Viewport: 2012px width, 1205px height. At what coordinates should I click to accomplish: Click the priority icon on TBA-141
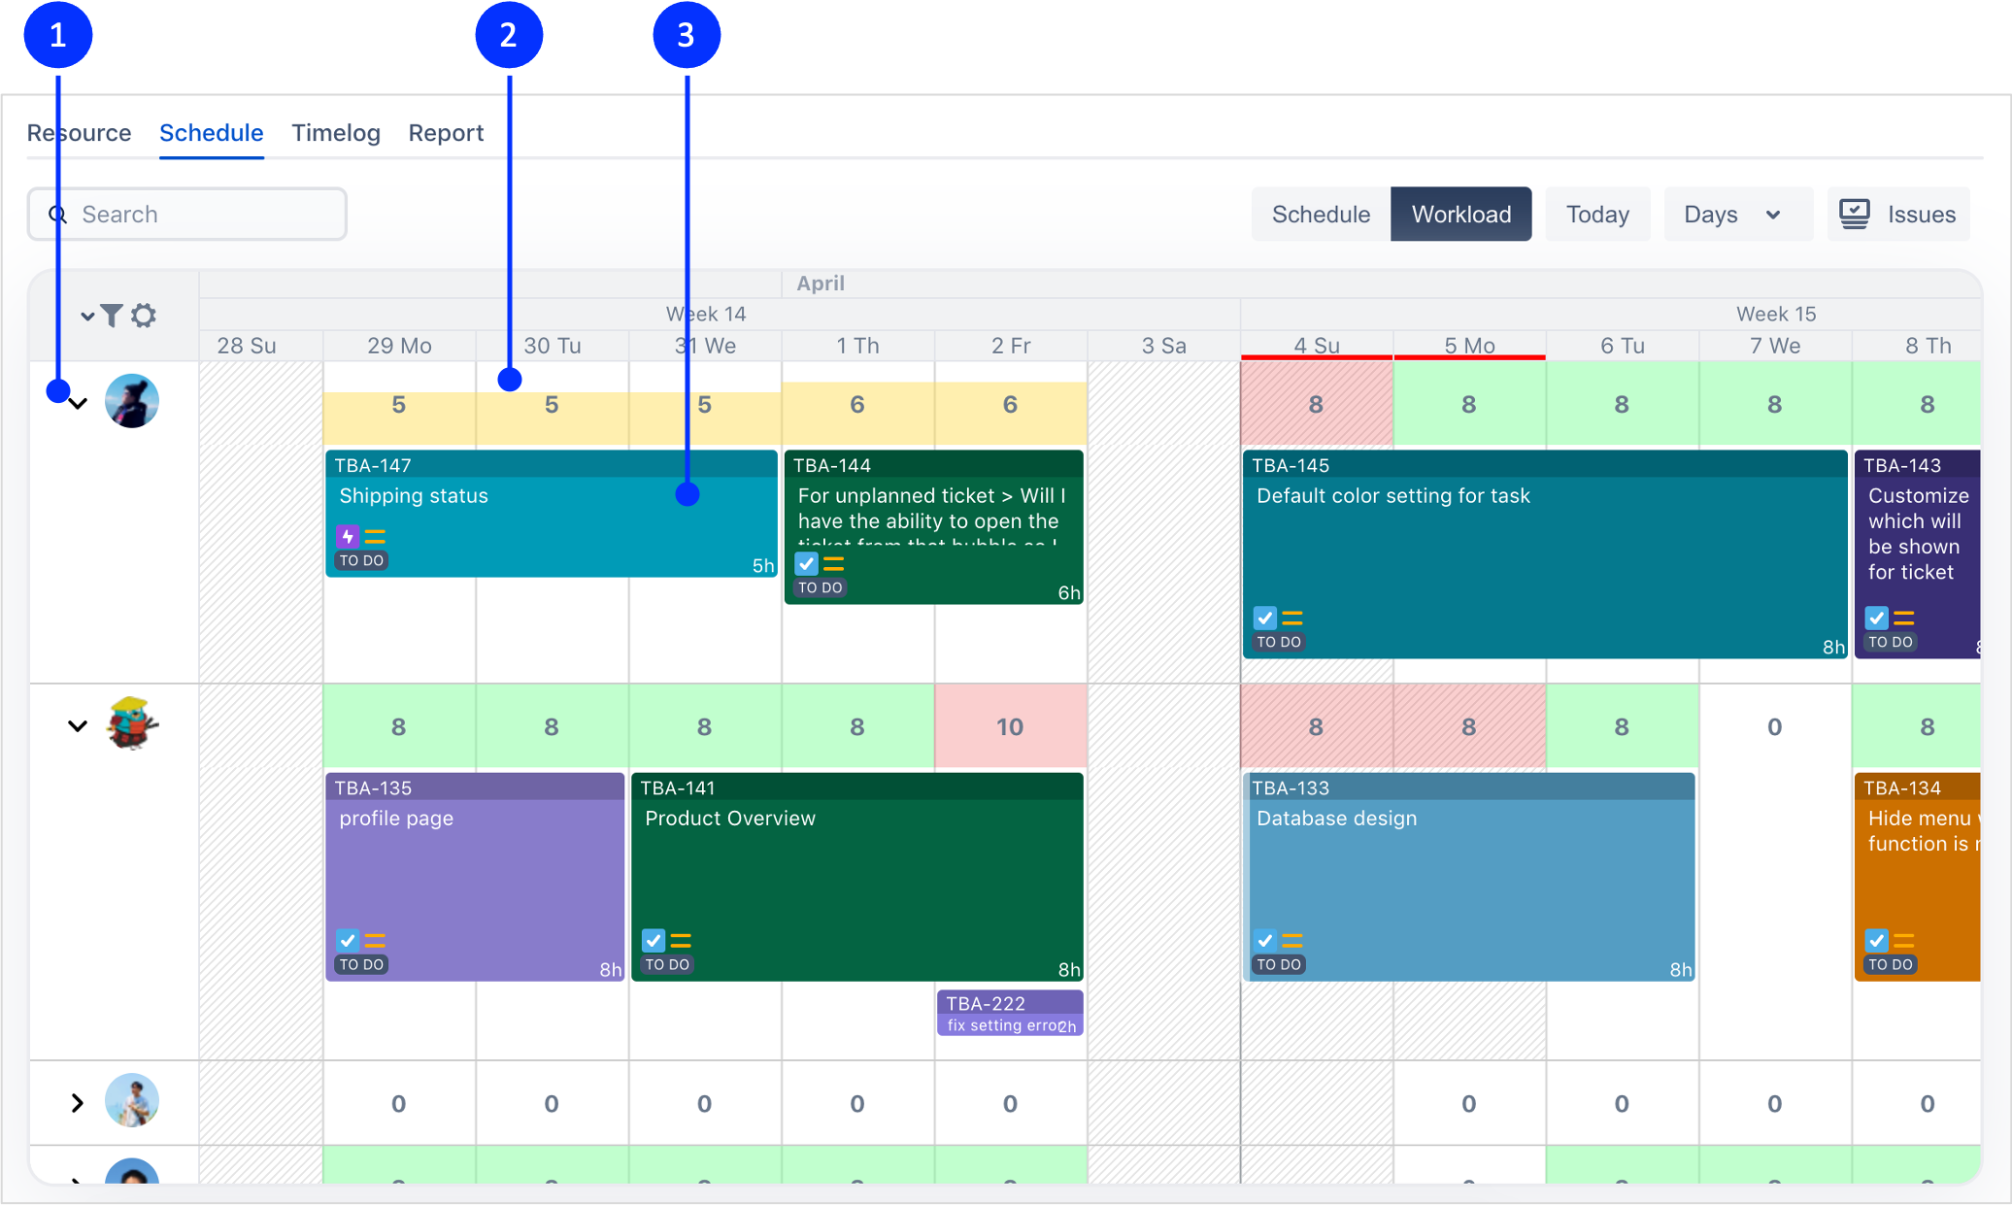pos(681,940)
